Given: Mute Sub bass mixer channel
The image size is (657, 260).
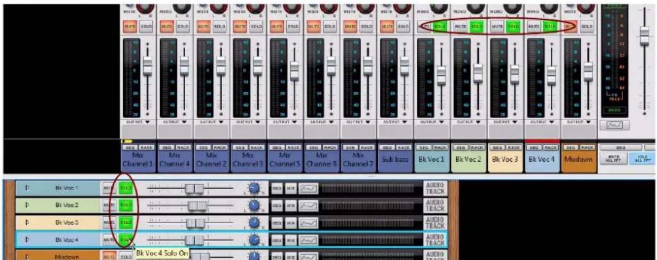Looking at the screenshot, I should coord(388,26).
